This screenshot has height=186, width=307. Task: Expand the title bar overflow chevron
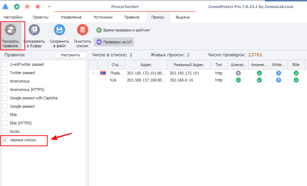click(x=49, y=7)
